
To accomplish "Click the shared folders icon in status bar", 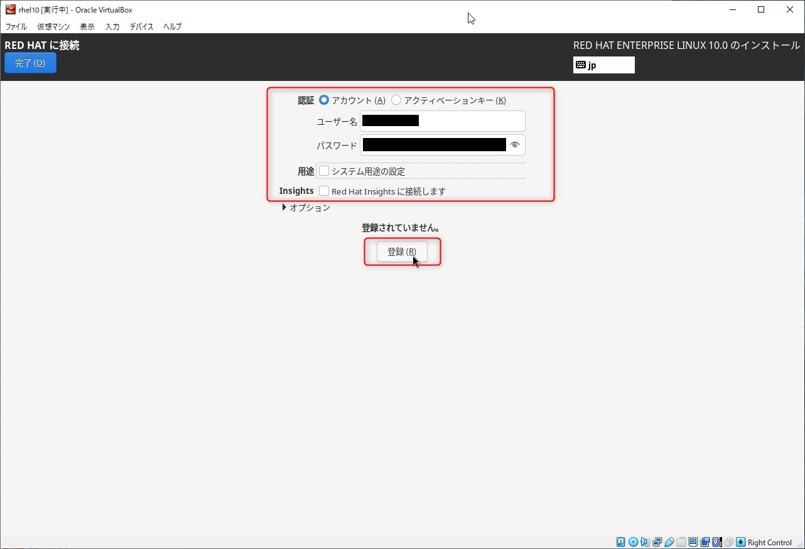I will click(x=681, y=542).
